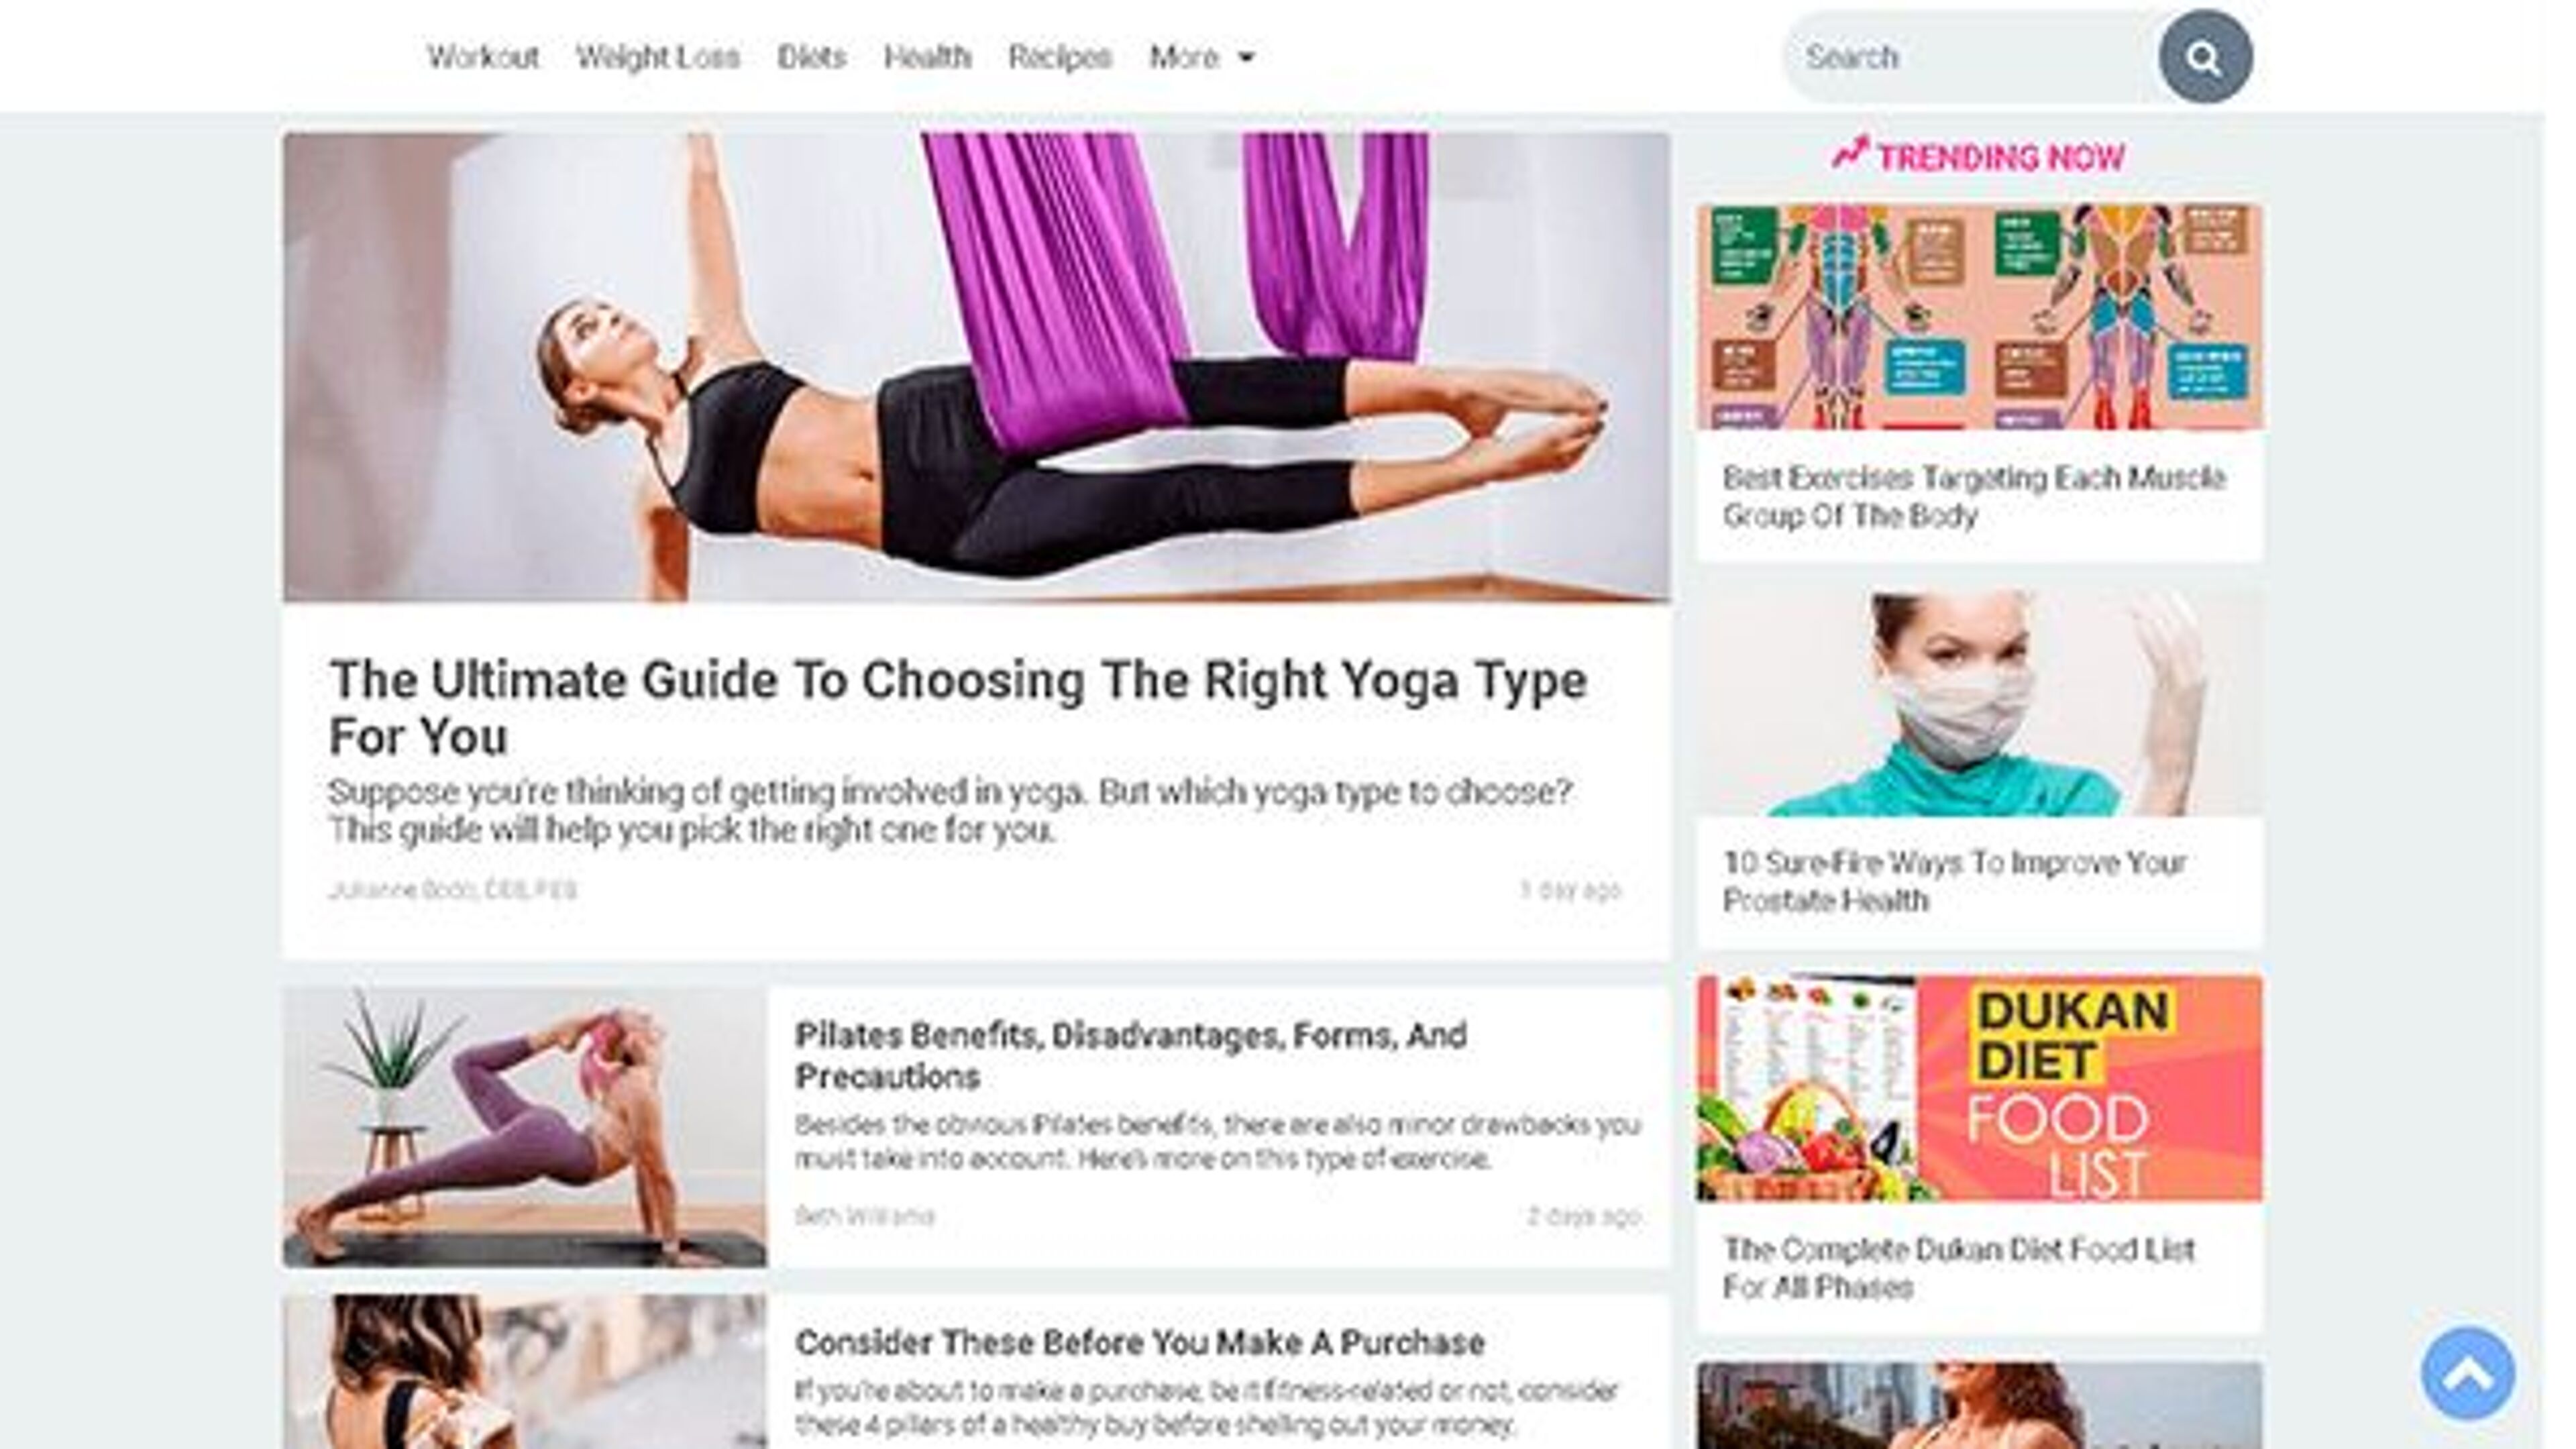Click the Trending Now arrow icon
Screen dimensions: 2576x1449
(x=1850, y=154)
